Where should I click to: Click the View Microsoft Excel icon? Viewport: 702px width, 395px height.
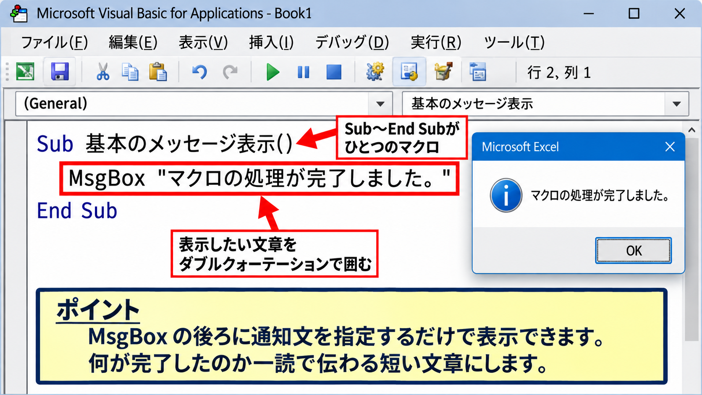tap(25, 72)
